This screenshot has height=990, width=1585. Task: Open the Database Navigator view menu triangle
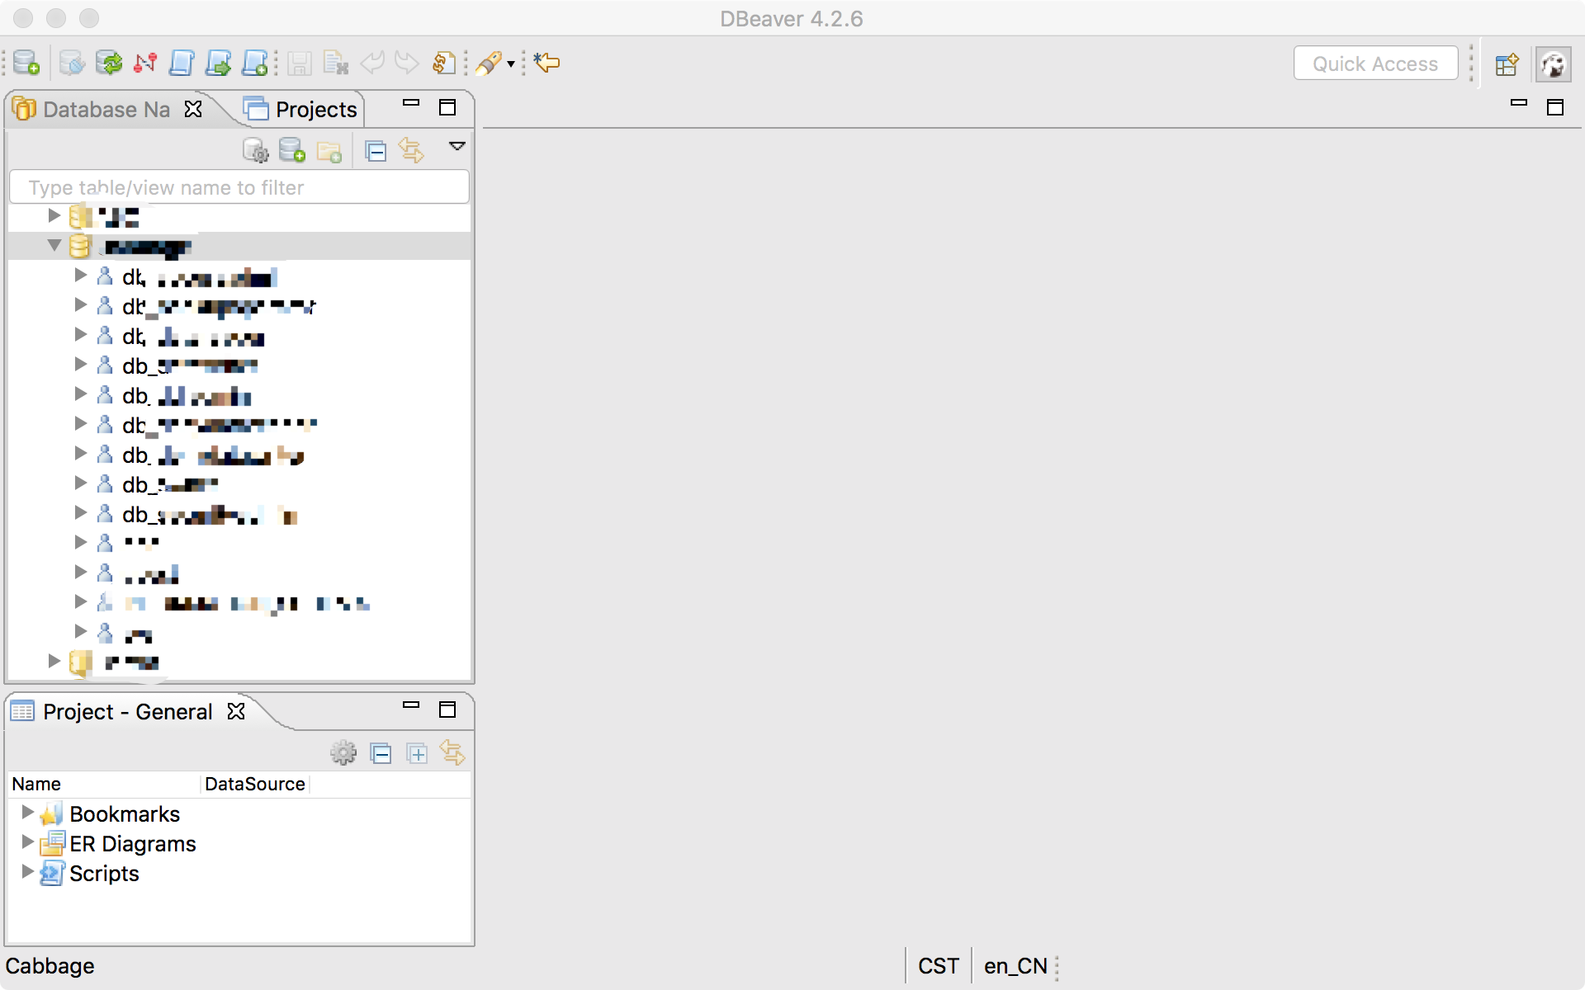click(x=457, y=146)
